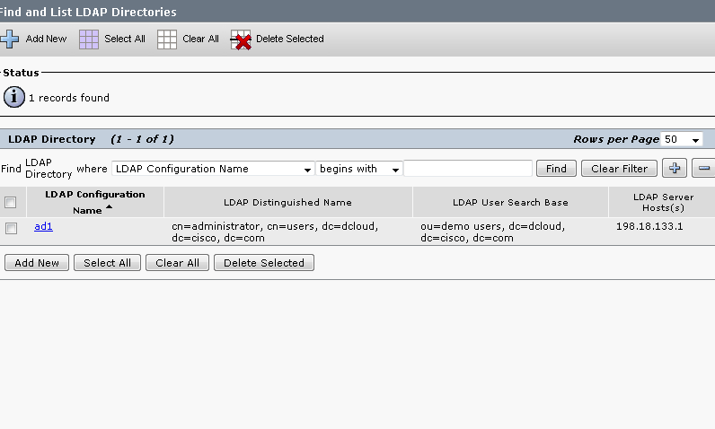Click 'Clear All' toolbar text label
Viewport: 715px width, 429px height.
pyautogui.click(x=200, y=39)
